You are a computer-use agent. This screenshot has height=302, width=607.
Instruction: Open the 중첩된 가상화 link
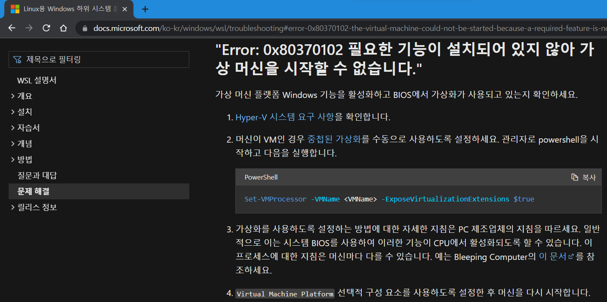tap(334, 139)
